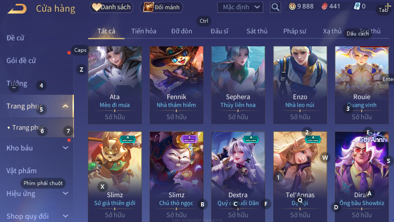Select the Sát thủ tab

click(257, 31)
